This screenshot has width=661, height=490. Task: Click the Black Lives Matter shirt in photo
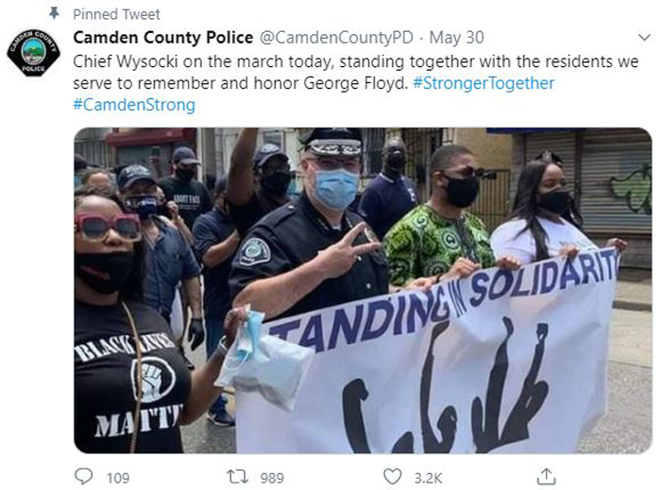point(128,380)
